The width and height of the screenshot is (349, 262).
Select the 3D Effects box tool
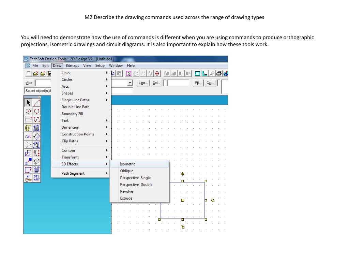36,161
